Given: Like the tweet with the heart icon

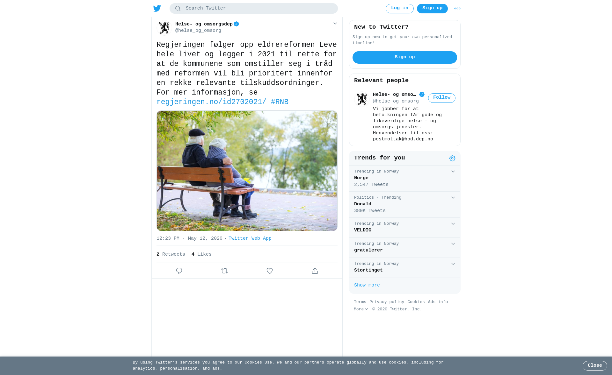Looking at the screenshot, I should click(270, 271).
